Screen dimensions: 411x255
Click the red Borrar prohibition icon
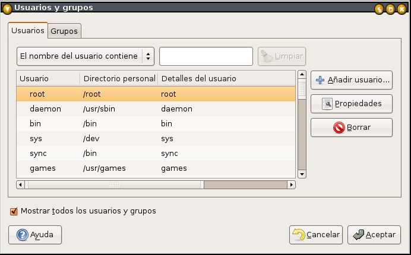339,128
